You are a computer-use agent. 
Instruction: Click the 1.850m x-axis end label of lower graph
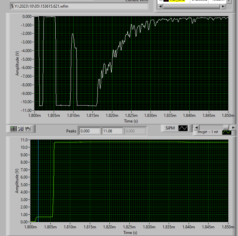tap(228, 227)
